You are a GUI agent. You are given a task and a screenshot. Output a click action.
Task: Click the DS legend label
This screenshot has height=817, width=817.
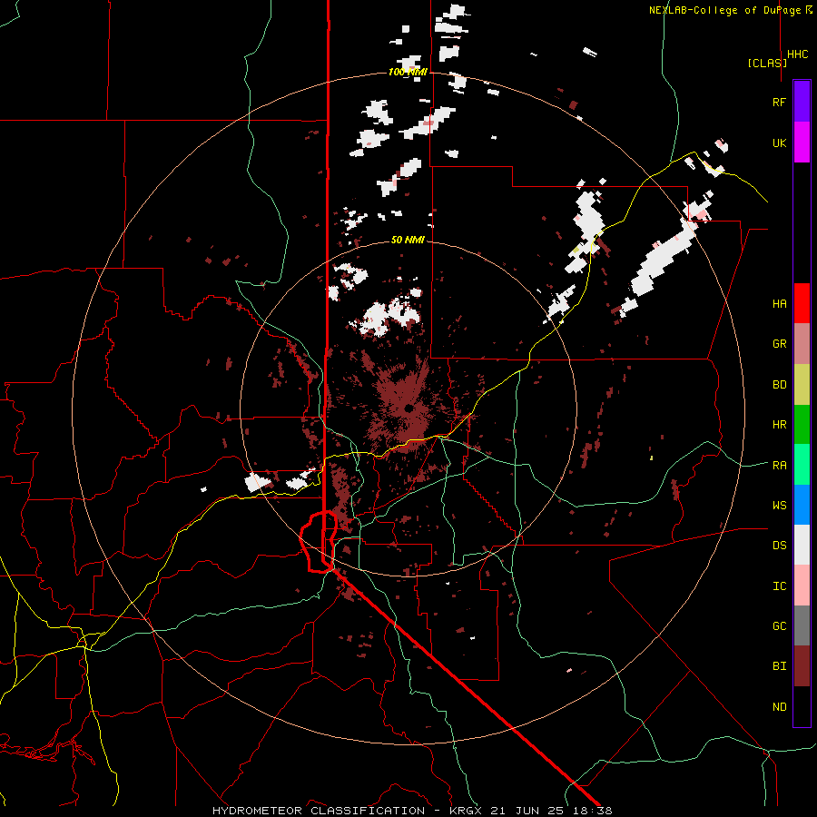coord(779,545)
